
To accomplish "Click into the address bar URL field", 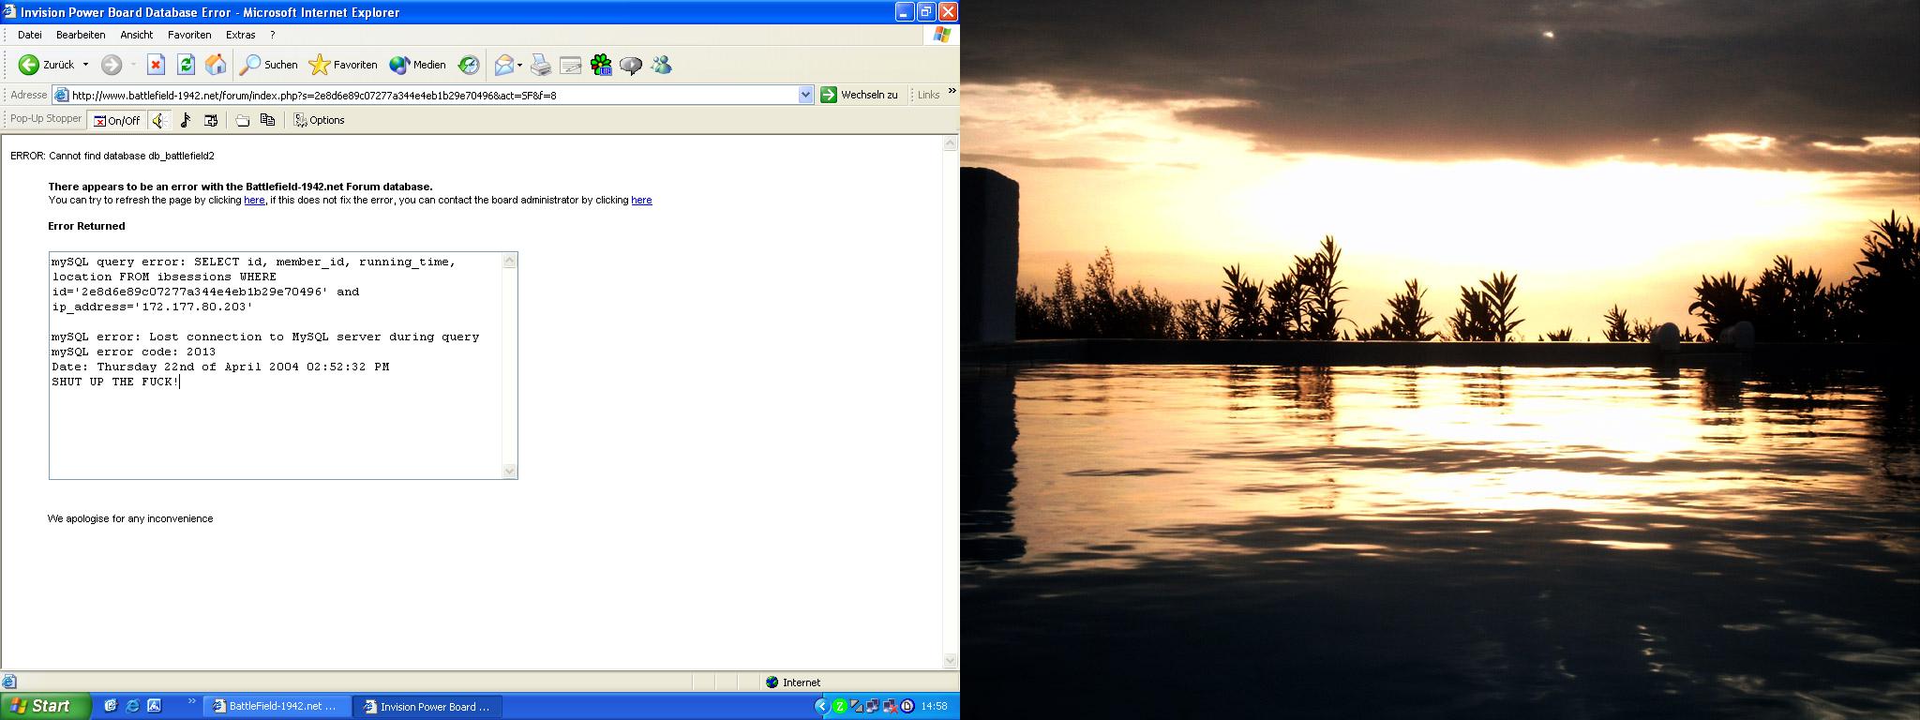I will point(431,95).
